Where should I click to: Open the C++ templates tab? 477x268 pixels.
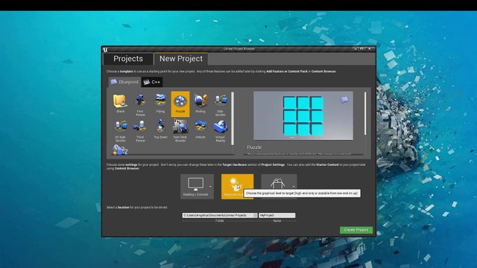pyautogui.click(x=152, y=82)
